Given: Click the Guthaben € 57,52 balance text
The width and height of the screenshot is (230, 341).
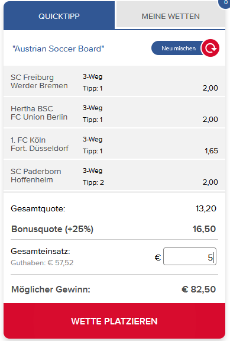Looking at the screenshot, I should point(42,263).
